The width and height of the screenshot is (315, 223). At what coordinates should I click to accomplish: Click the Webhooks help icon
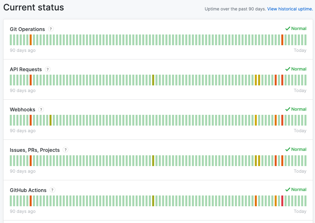41,109
